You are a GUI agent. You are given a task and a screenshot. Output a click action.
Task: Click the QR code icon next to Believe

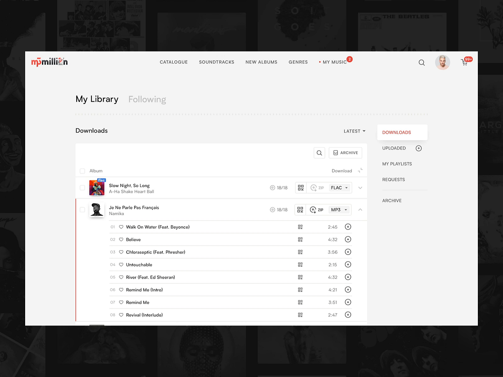300,239
